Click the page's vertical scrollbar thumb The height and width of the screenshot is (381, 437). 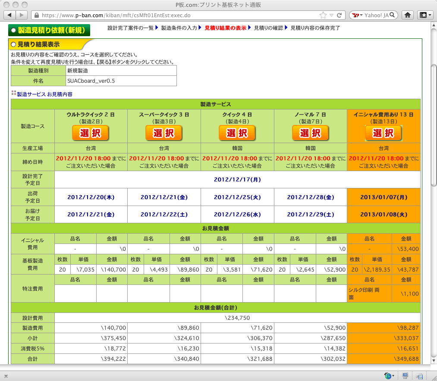[434, 125]
